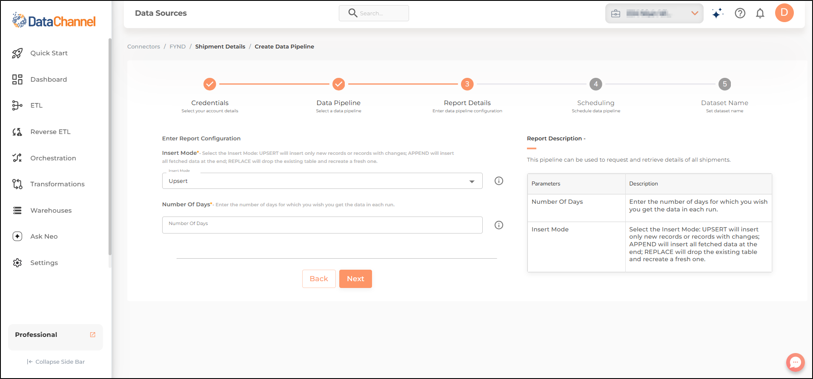
Task: Go to Transformations in sidebar
Action: [x=57, y=184]
